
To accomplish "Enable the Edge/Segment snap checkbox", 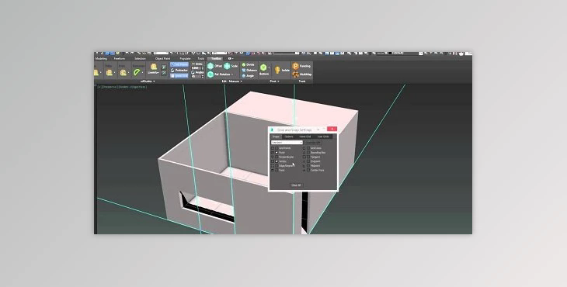I will pos(277,166).
